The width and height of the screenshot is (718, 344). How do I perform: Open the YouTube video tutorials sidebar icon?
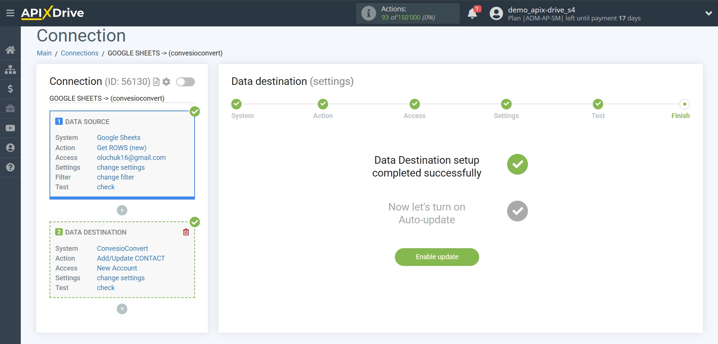[10, 128]
